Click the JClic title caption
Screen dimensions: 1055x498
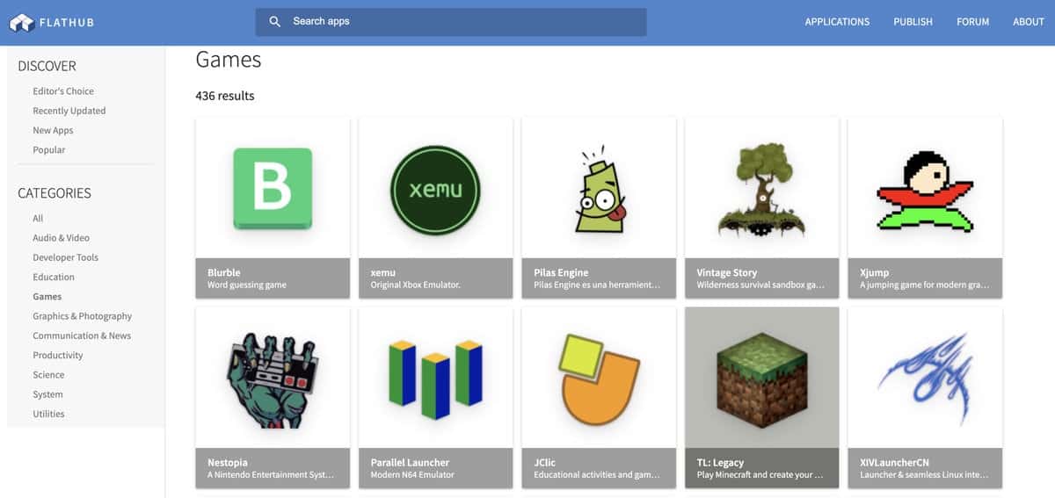coord(545,462)
